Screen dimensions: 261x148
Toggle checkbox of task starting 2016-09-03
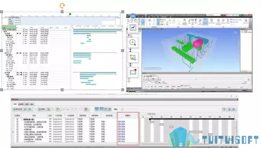[18, 127]
